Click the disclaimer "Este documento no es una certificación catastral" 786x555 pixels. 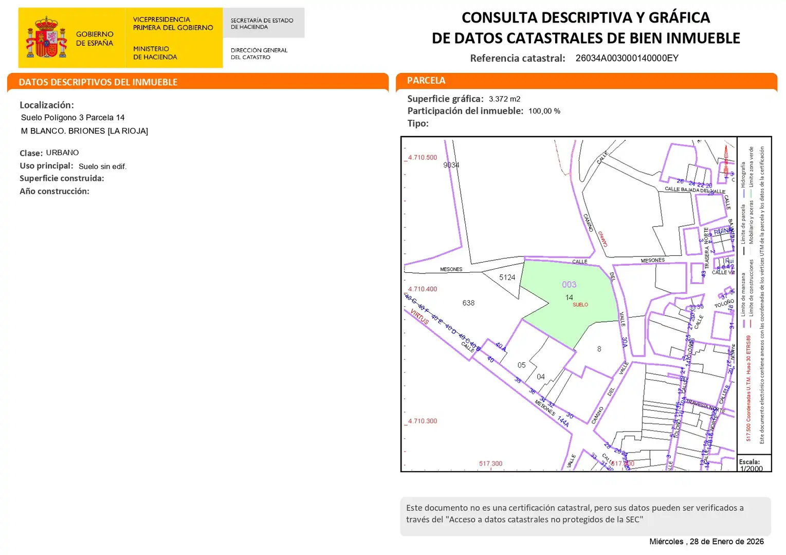pyautogui.click(x=498, y=508)
